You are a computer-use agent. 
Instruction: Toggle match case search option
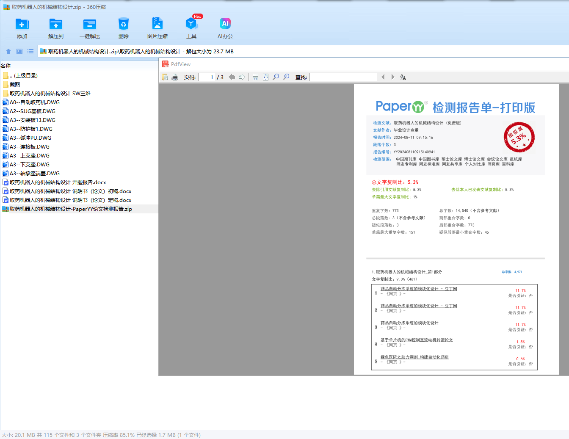pos(403,77)
